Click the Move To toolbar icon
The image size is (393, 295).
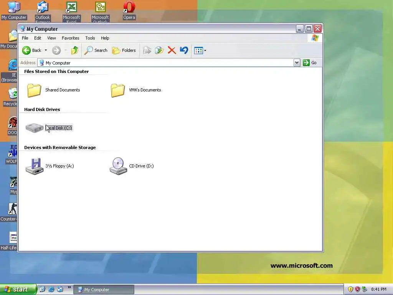[147, 50]
